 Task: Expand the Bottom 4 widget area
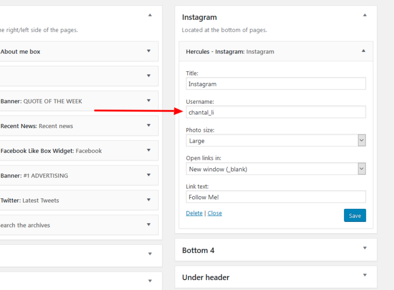pyautogui.click(x=365, y=248)
